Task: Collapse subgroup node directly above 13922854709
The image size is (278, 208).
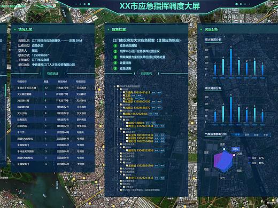Action: (x=121, y=163)
